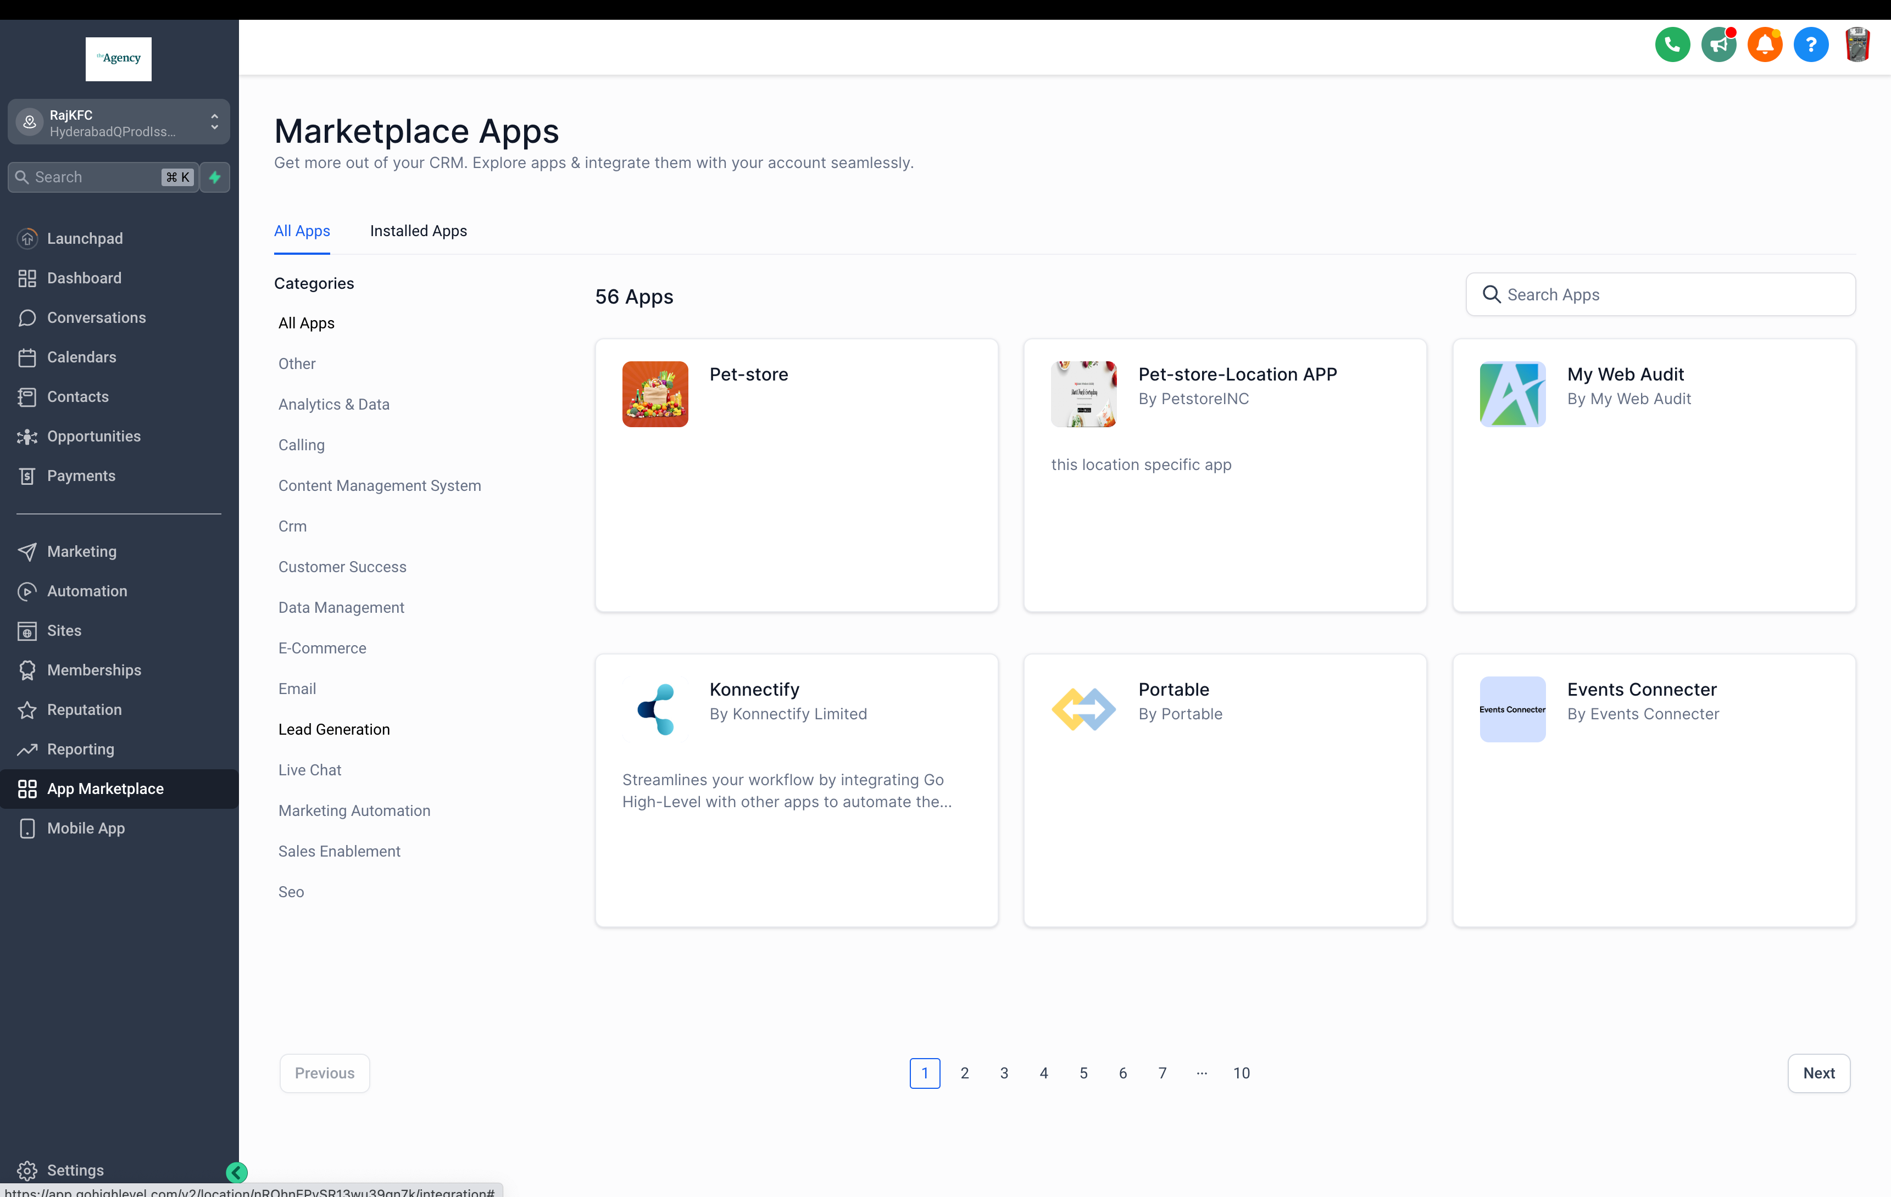The height and width of the screenshot is (1197, 1891).
Task: Select the Other category
Action: point(297,364)
